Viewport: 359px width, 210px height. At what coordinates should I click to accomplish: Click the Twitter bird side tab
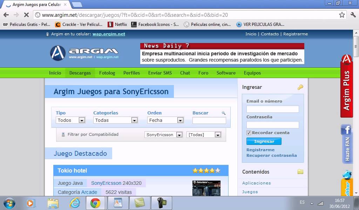point(347,183)
